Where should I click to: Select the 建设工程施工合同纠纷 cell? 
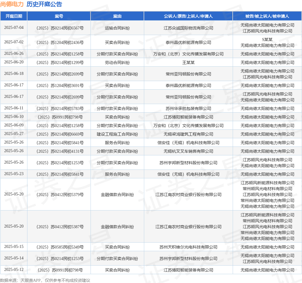tap(117, 134)
